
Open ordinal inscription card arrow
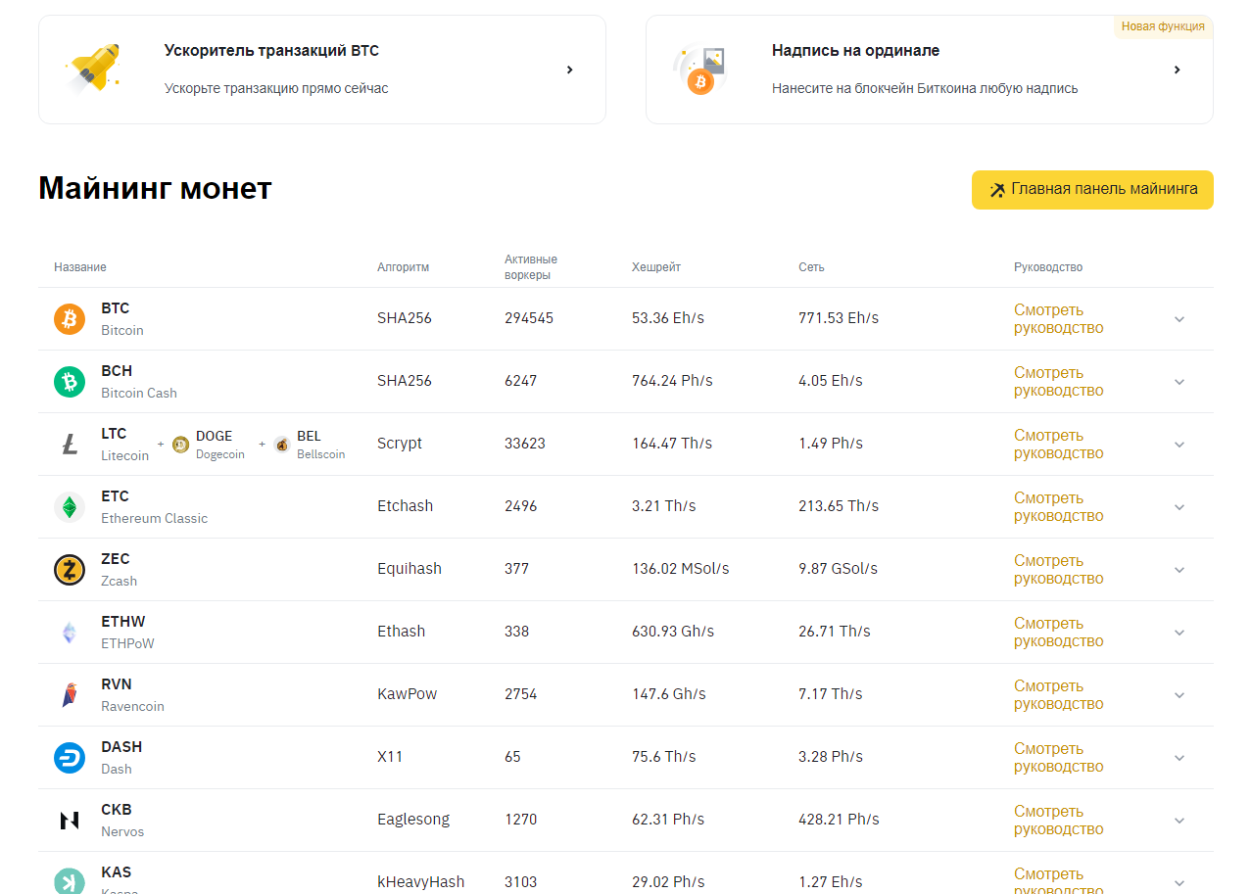tap(1178, 70)
